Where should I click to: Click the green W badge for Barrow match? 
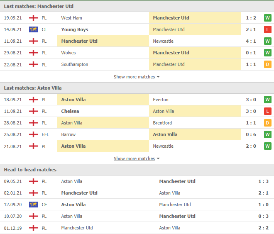point(267,134)
